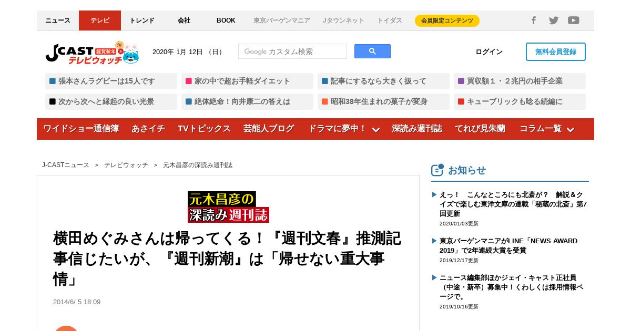Click the date 2020年 1月 12日 (日)
This screenshot has height=331, width=631.
[x=189, y=51]
